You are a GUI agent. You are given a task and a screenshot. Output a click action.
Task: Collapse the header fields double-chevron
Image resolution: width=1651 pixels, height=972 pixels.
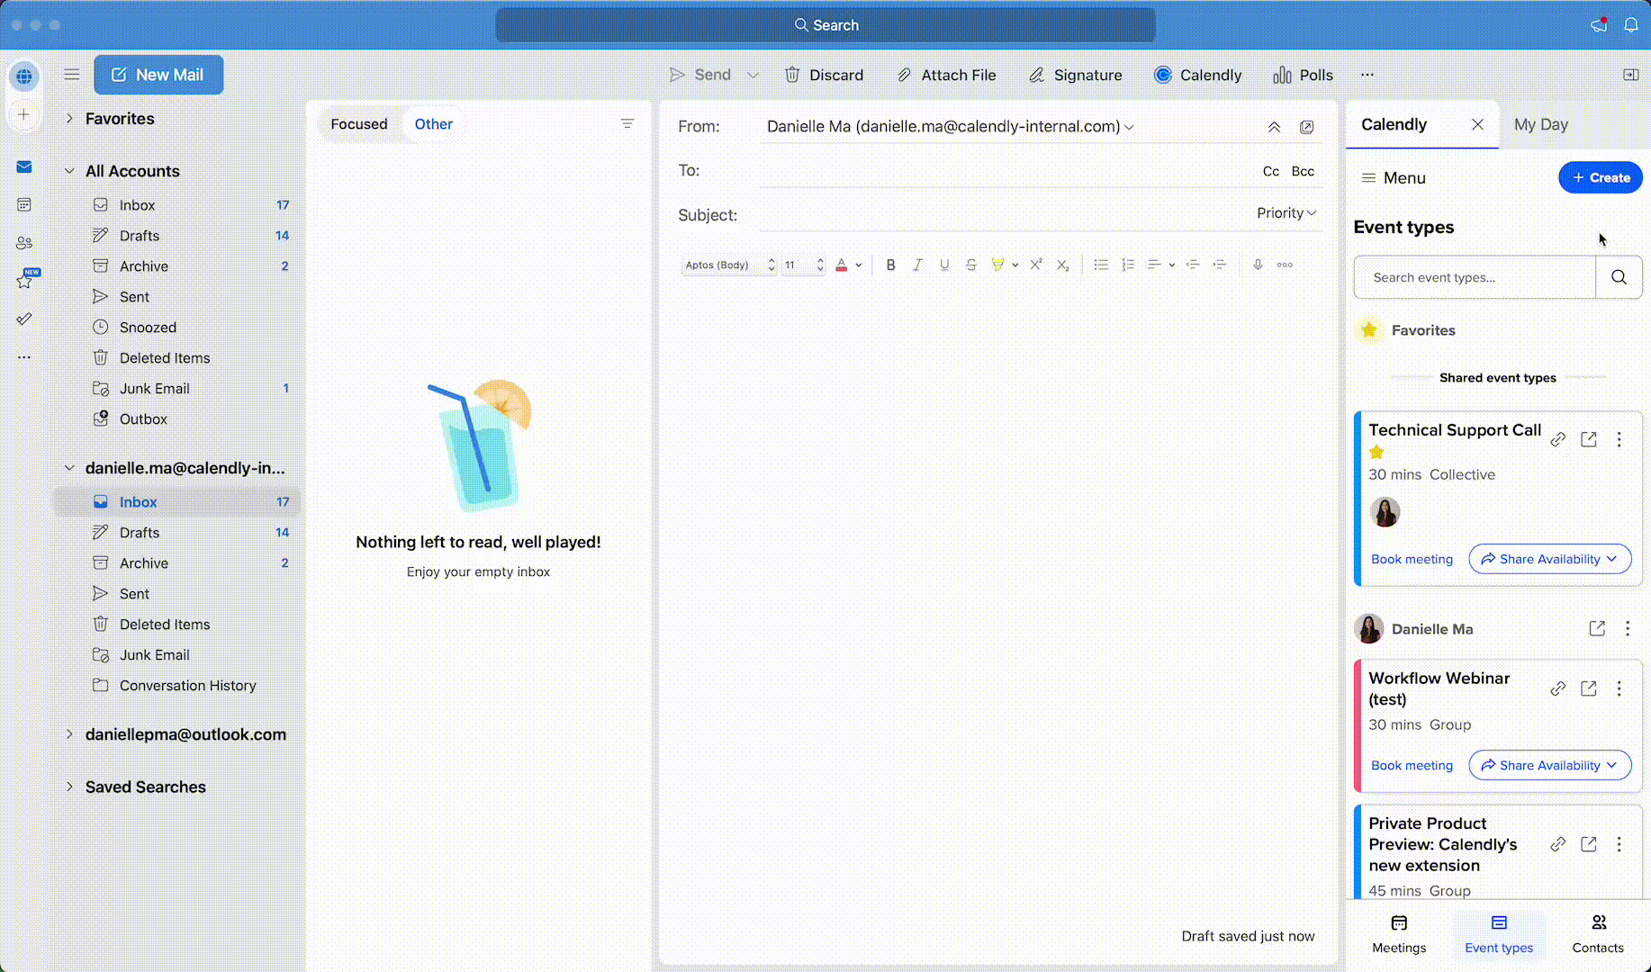(1274, 127)
